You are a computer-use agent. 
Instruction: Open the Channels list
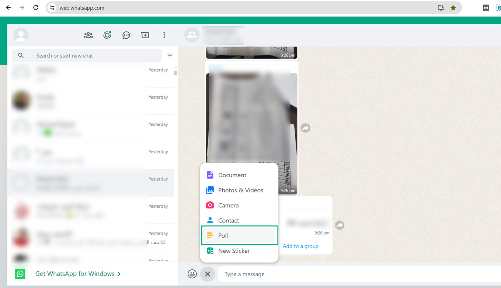click(x=126, y=35)
